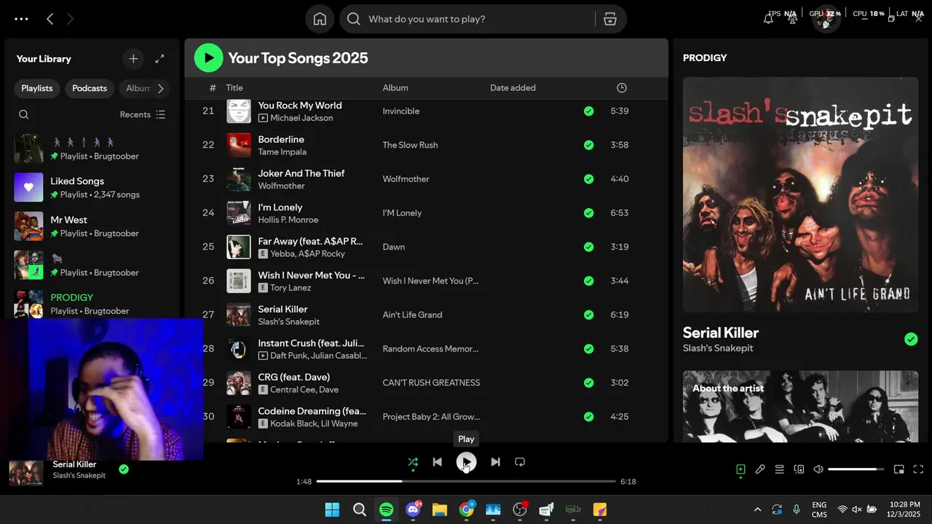Viewport: 932px width, 524px height.
Task: Open Liked Songs playlist
Action: pyautogui.click(x=93, y=188)
